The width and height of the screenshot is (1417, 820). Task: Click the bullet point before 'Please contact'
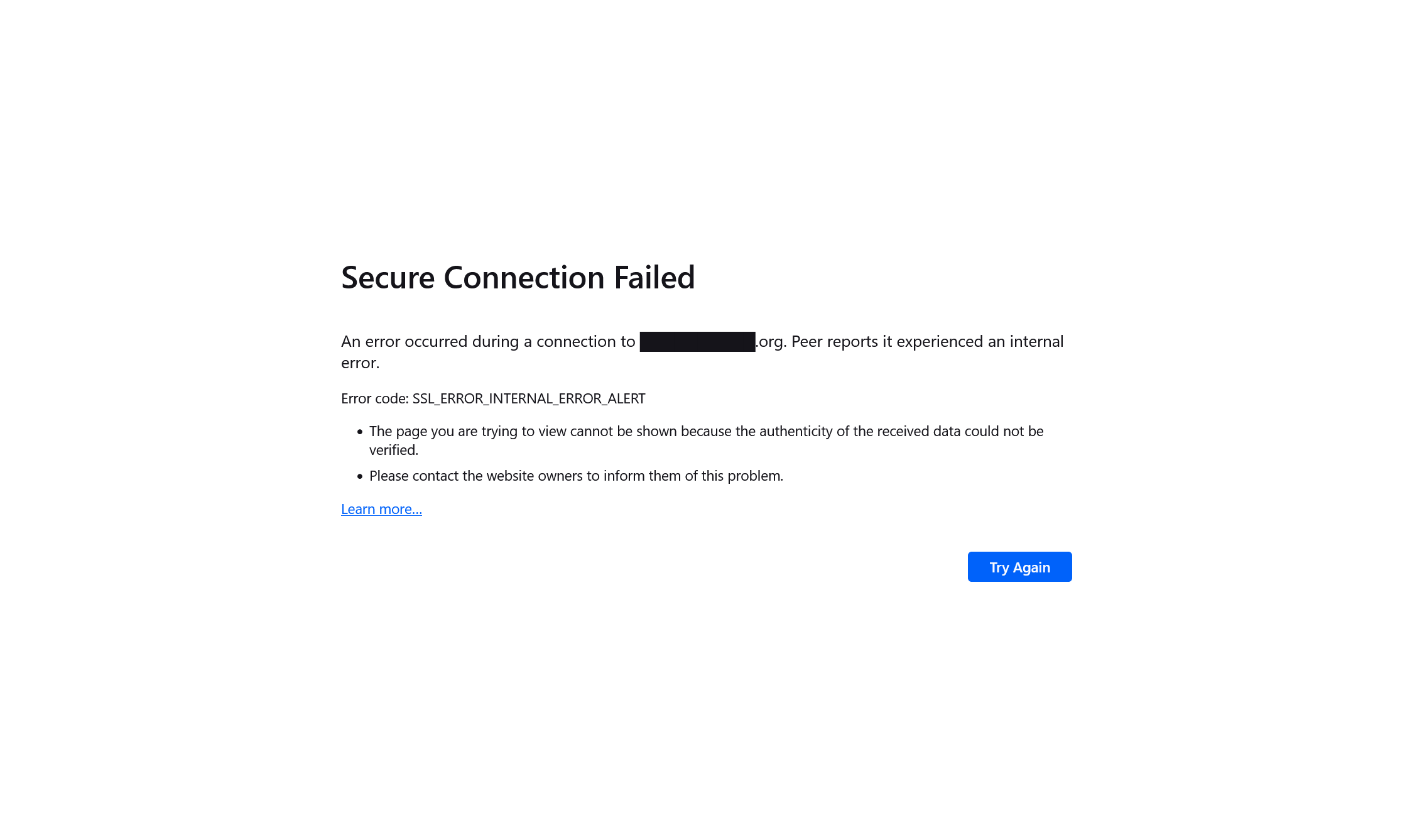(360, 476)
